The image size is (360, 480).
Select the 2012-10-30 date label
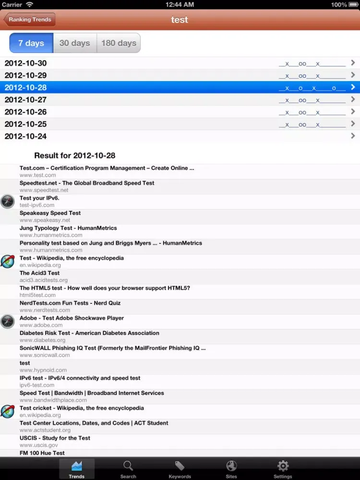coord(26,63)
